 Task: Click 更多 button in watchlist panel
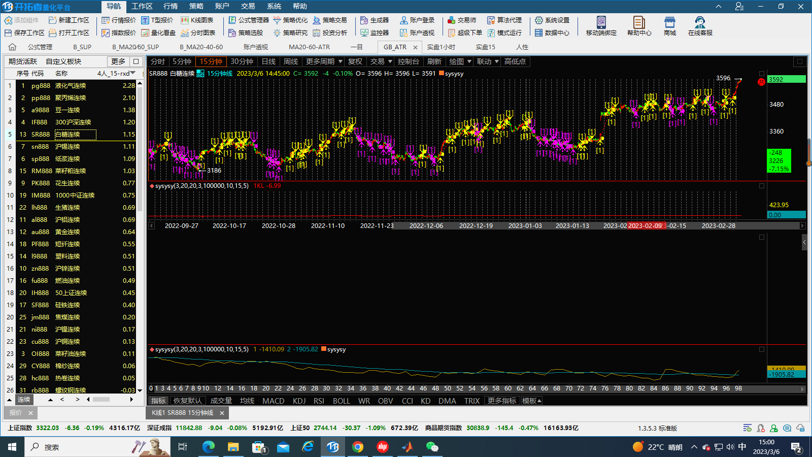tap(118, 61)
